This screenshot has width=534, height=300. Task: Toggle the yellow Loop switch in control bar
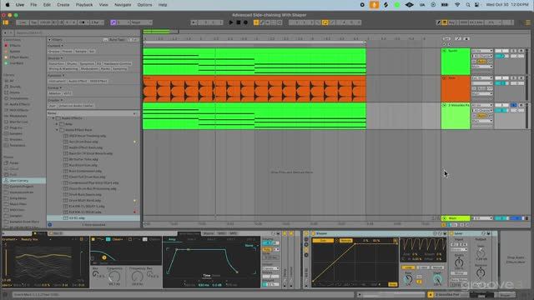pyautogui.click(x=325, y=22)
